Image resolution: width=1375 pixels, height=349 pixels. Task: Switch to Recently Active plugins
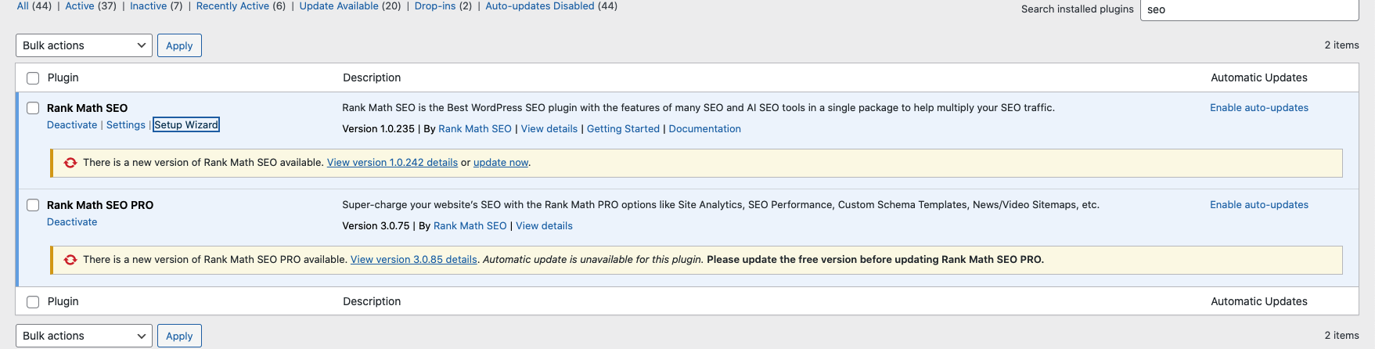point(240,6)
